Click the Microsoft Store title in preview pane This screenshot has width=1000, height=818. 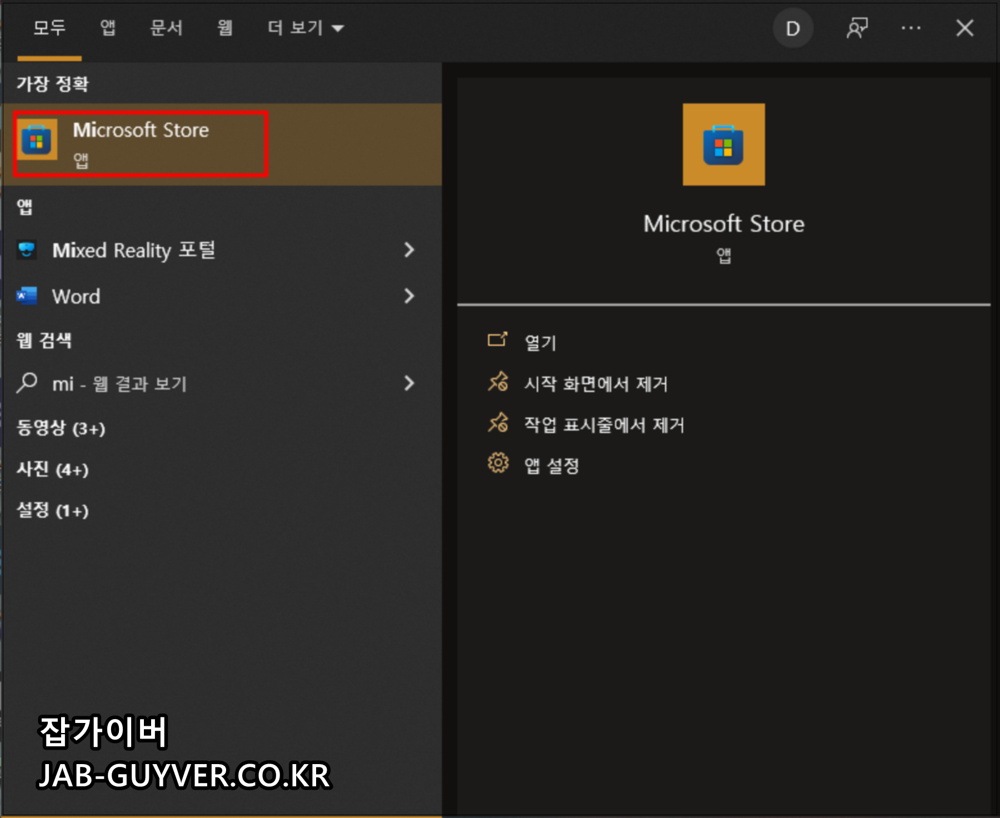click(x=724, y=224)
